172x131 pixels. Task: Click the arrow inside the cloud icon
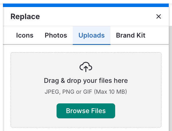[x=86, y=69]
